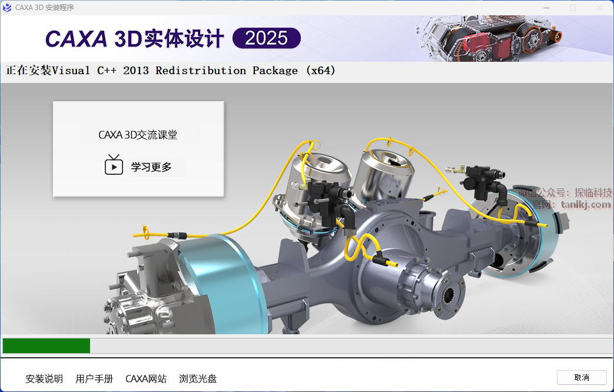The height and width of the screenshot is (392, 614).
Task: Visit the CAXA网站 link
Action: (146, 378)
